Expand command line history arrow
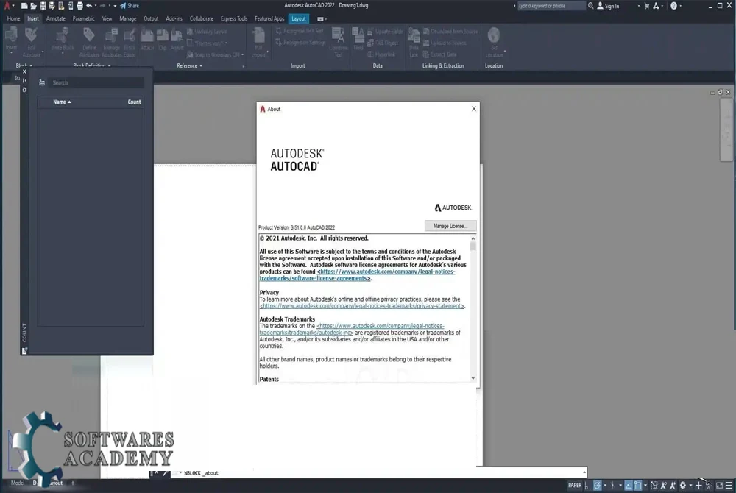The image size is (736, 493). (x=584, y=472)
